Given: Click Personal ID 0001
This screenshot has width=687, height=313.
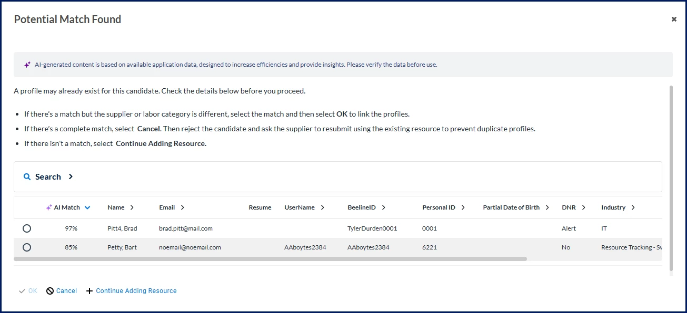Looking at the screenshot, I should click(x=430, y=228).
